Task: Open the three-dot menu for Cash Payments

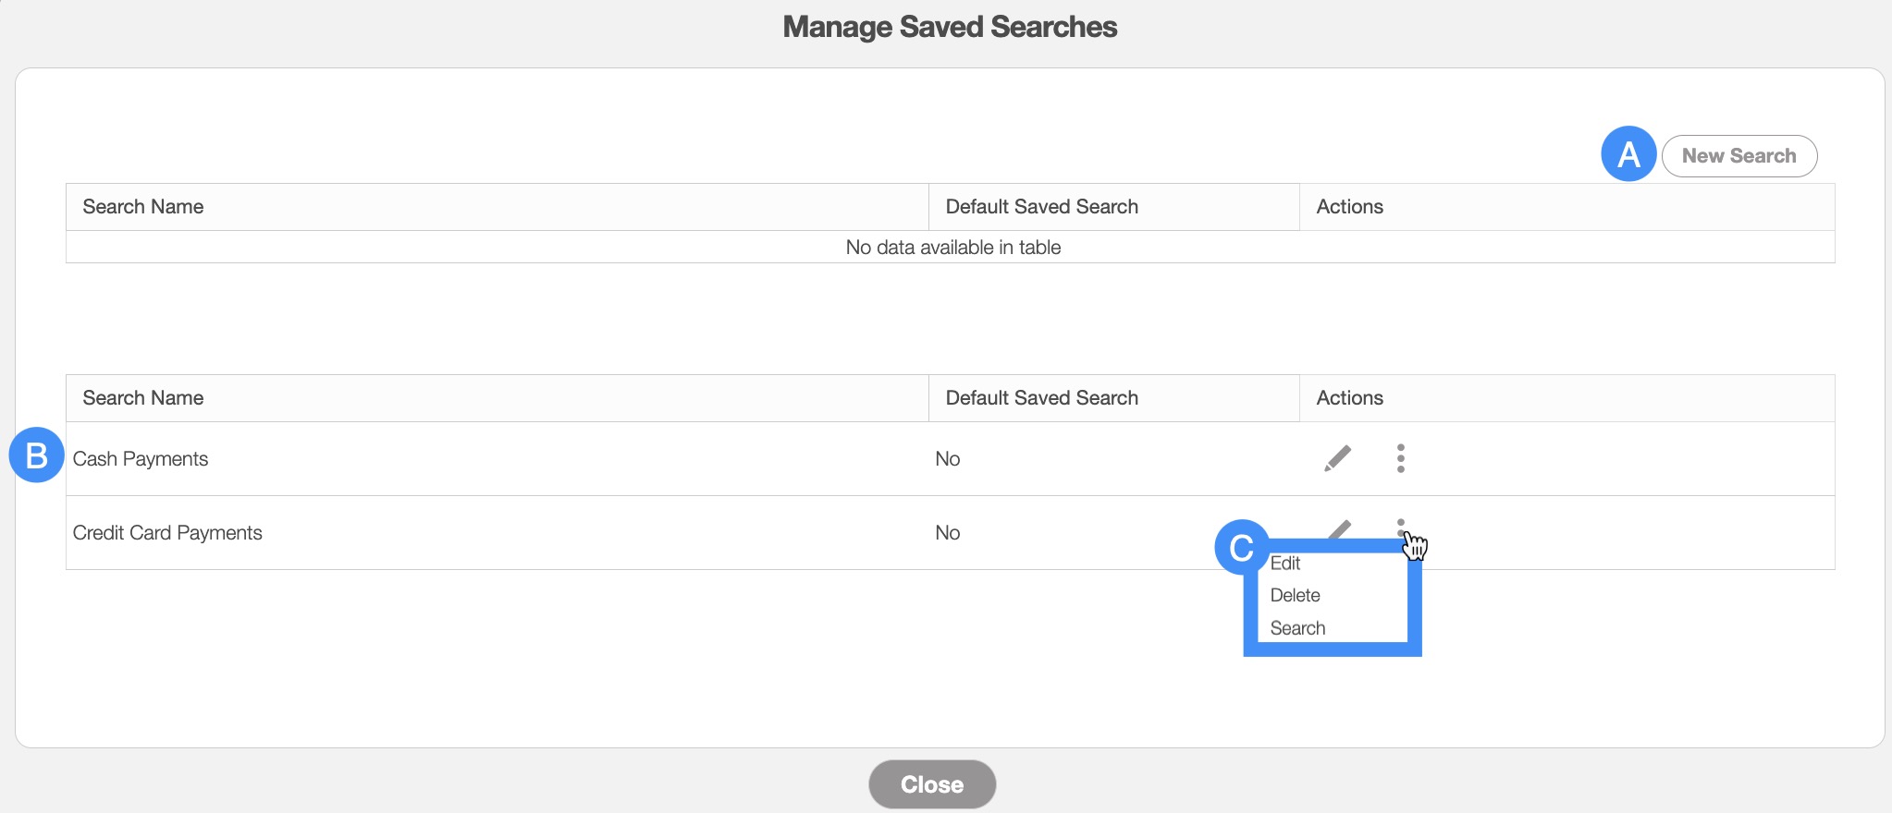Action: (x=1401, y=458)
